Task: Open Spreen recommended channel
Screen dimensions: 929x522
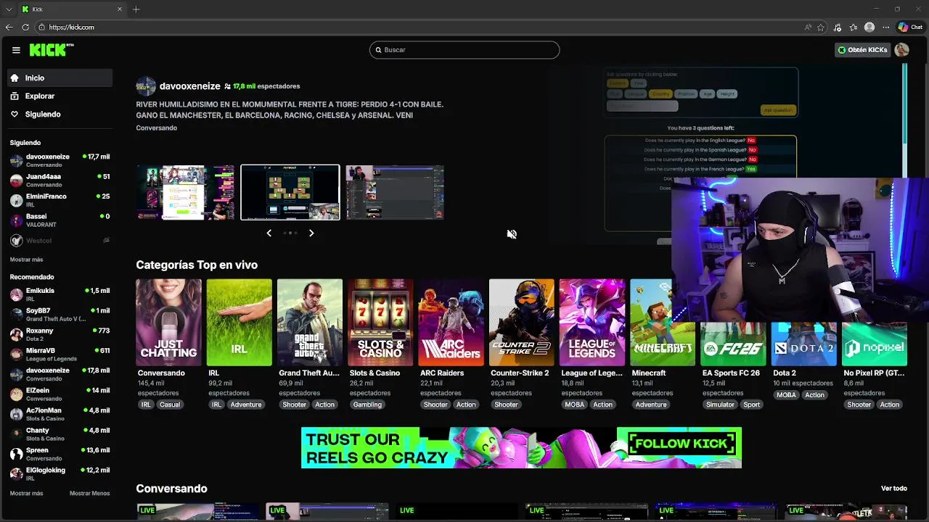Action: [x=60, y=454]
